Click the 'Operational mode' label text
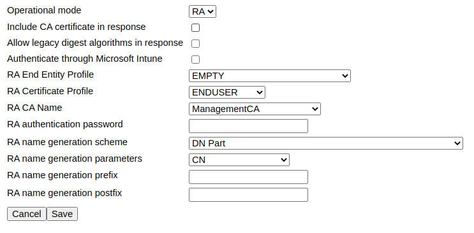 [44, 10]
